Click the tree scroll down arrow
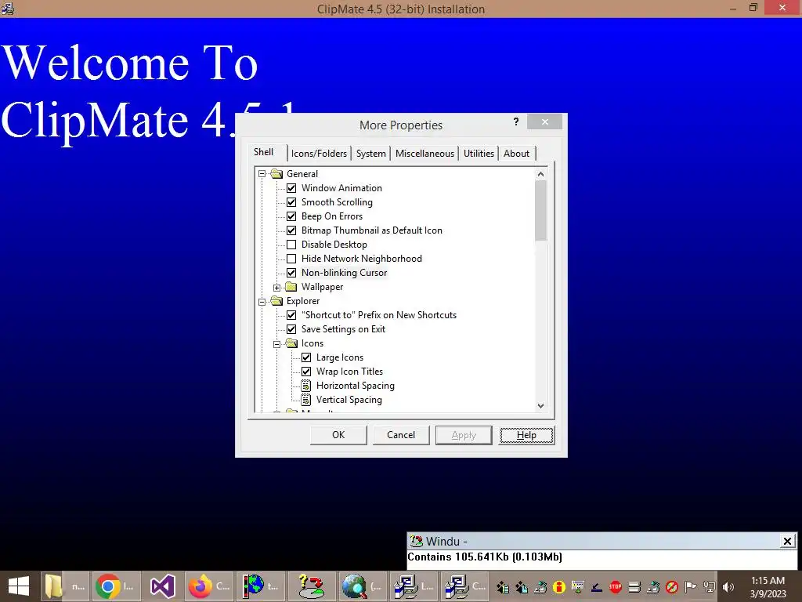 540,405
